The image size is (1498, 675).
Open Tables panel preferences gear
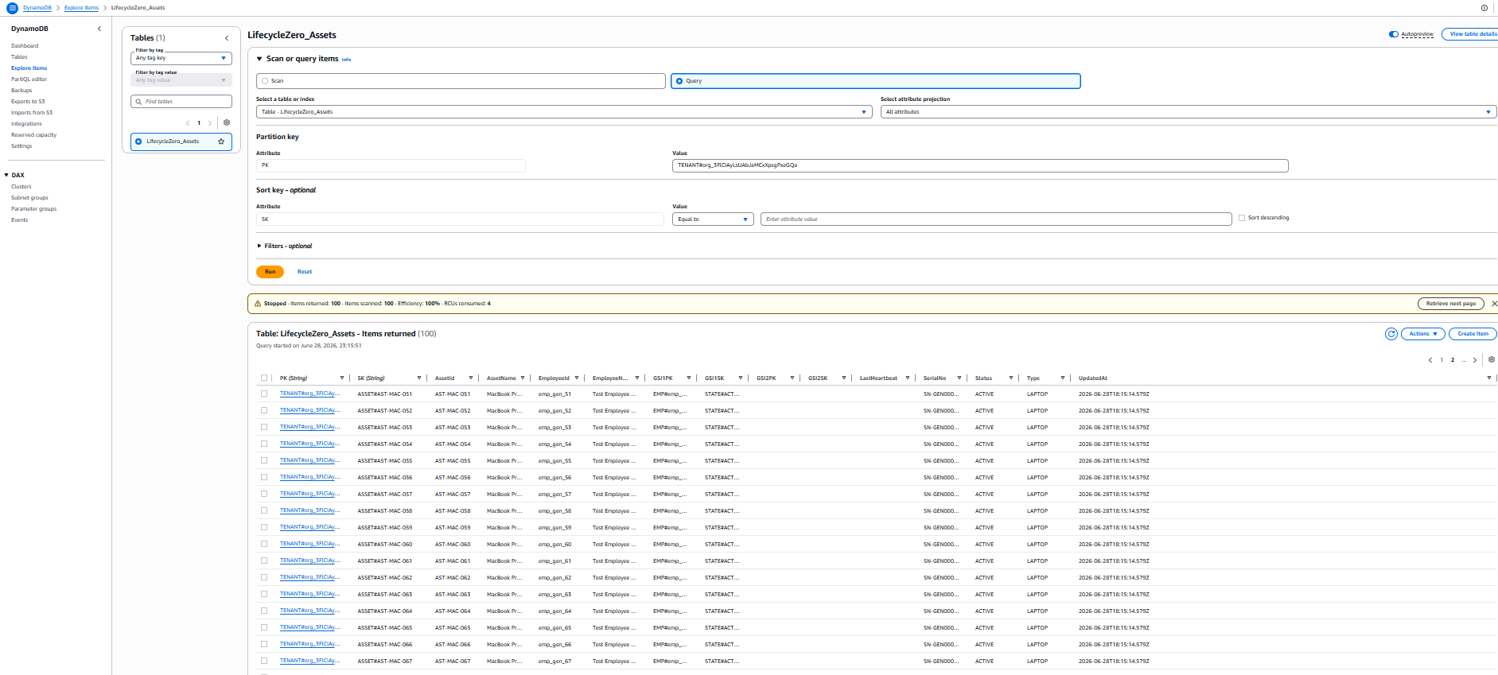coord(227,122)
